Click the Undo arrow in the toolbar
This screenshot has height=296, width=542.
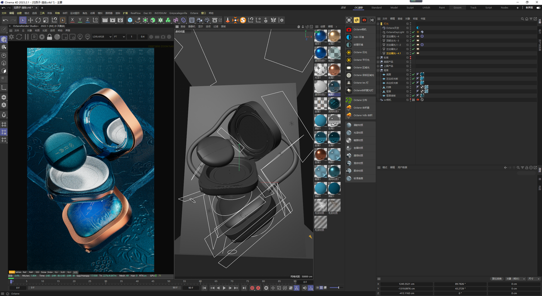point(5,20)
